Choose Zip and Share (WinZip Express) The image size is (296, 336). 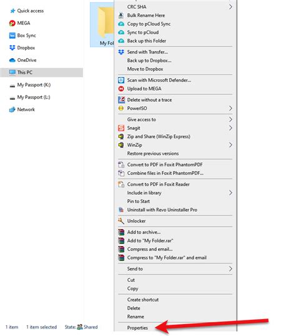[x=159, y=137]
